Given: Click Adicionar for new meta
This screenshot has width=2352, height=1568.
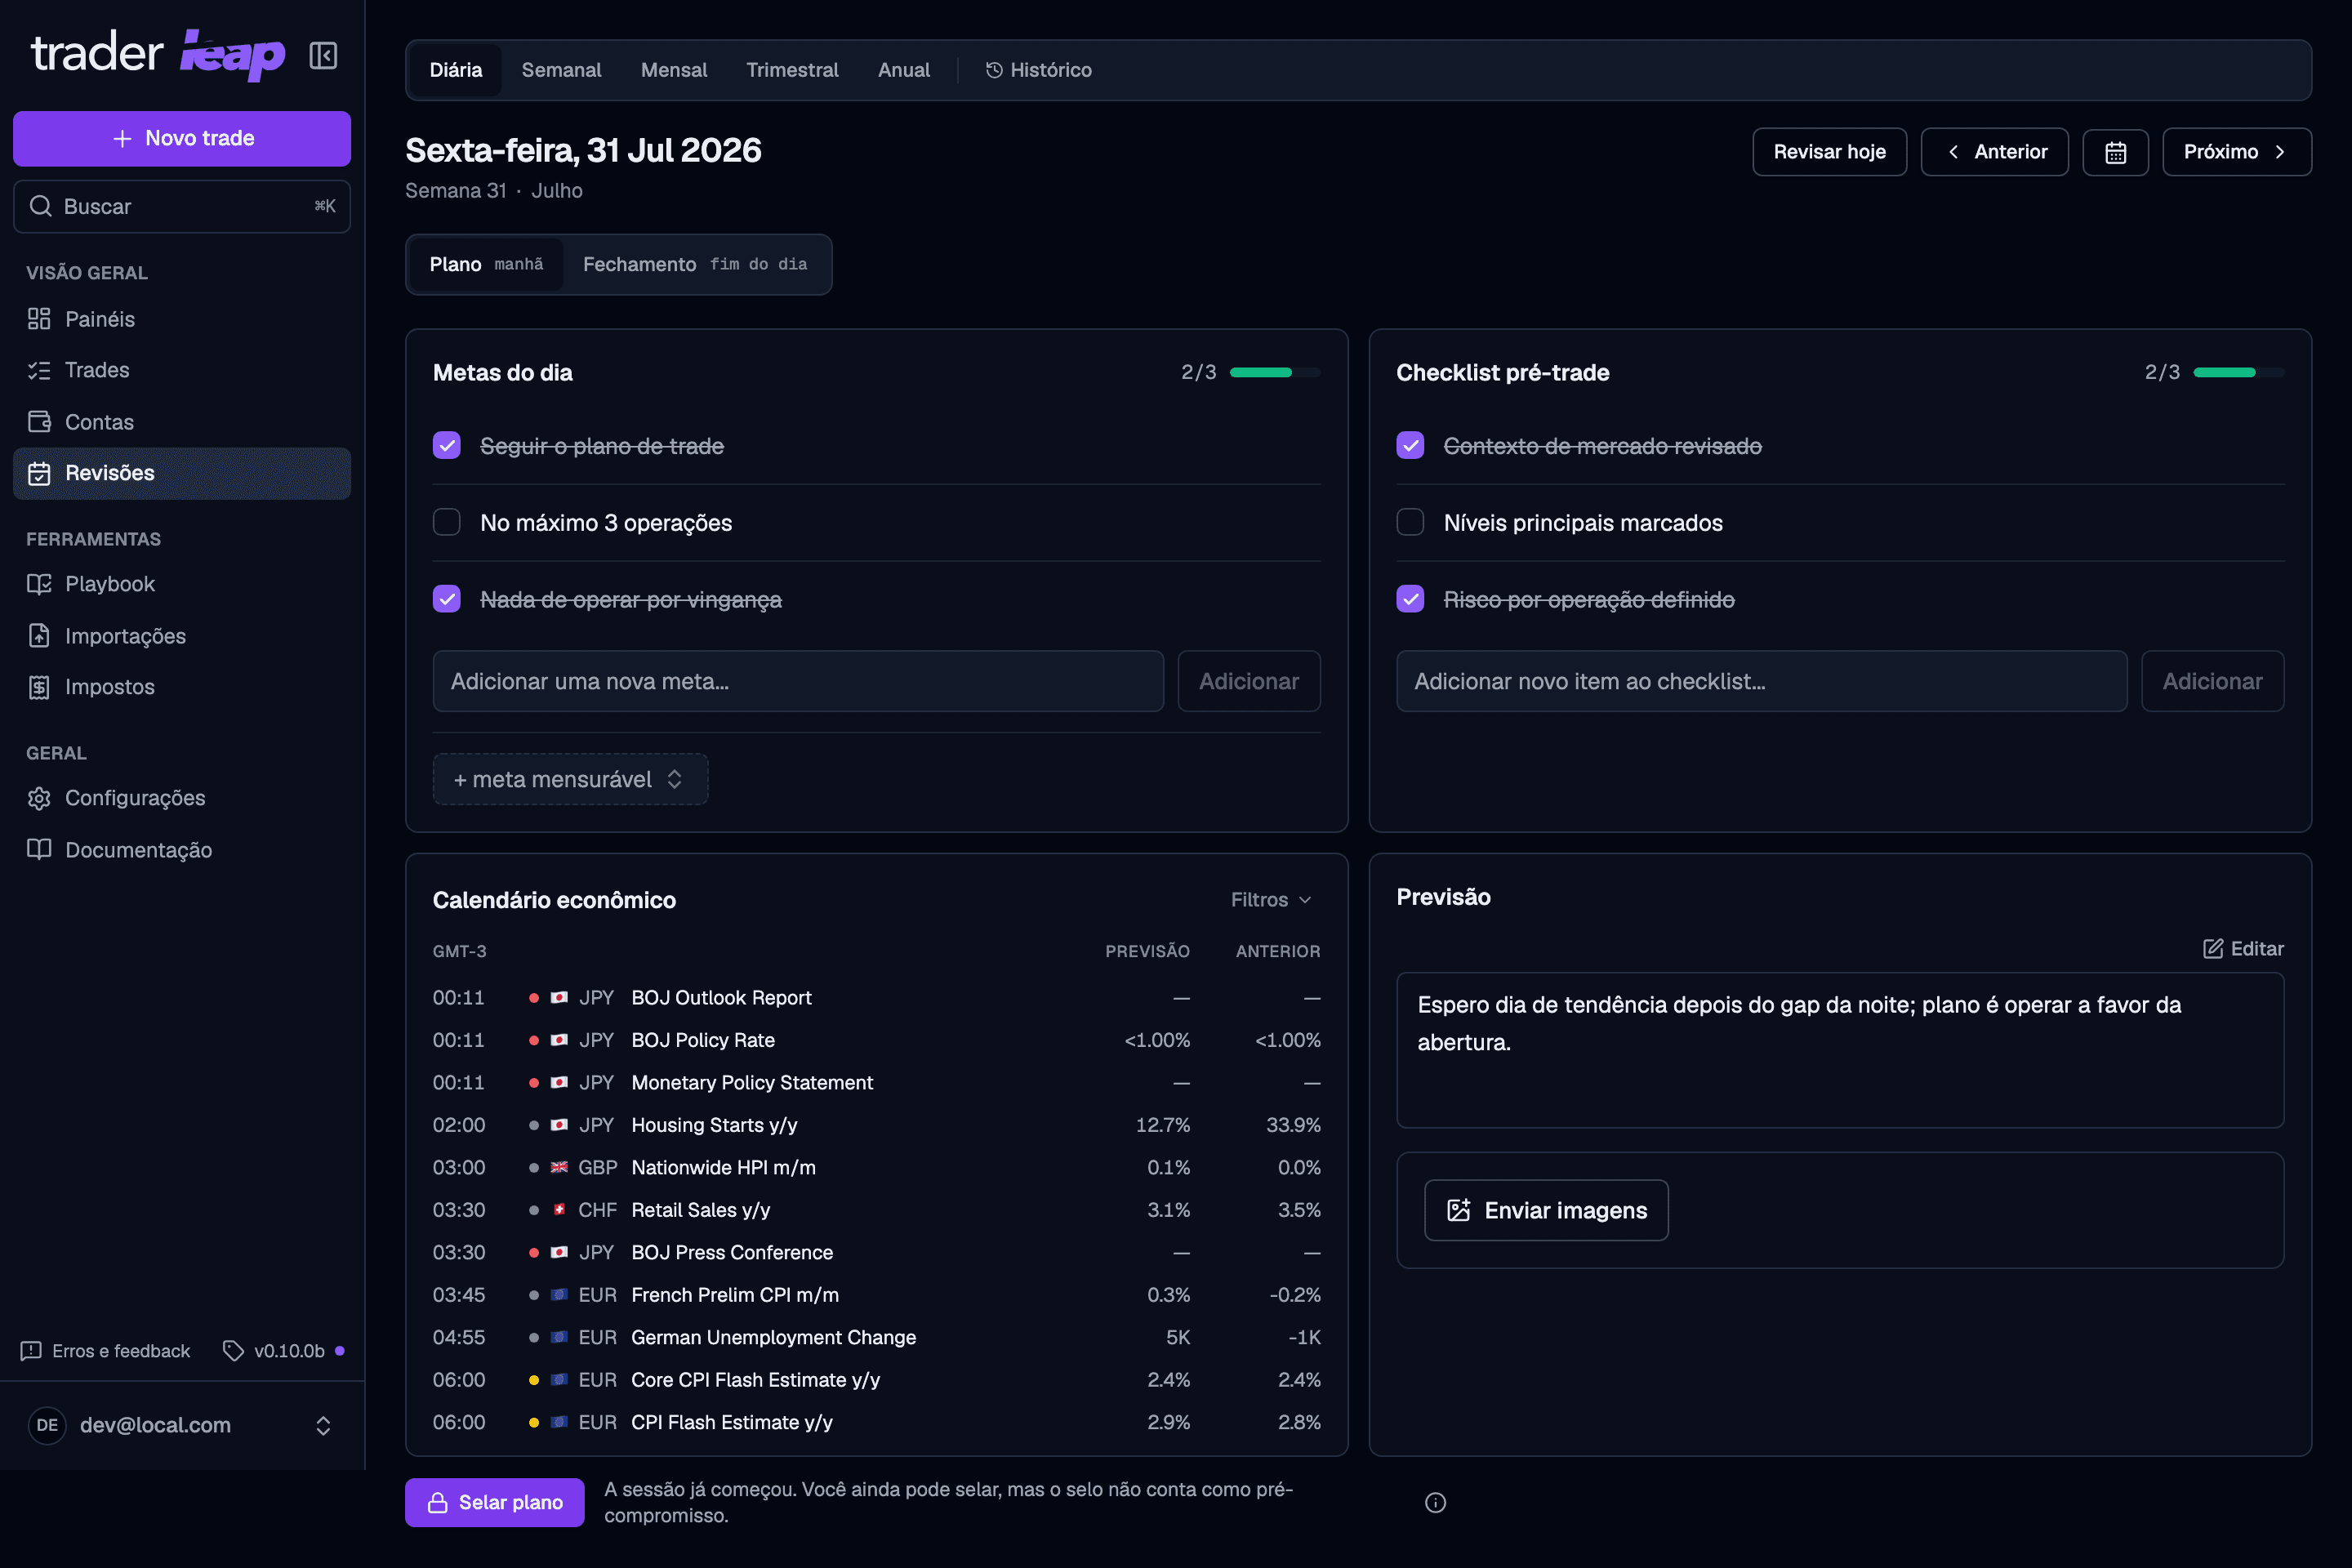Looking at the screenshot, I should point(1249,681).
